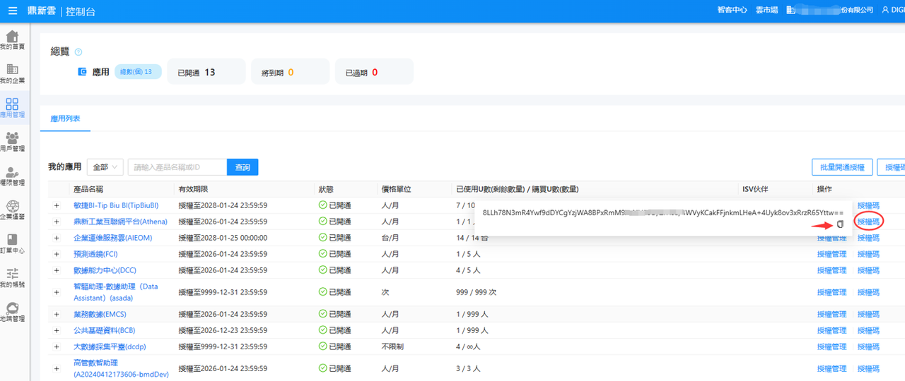Open the 大數據採集平臺(dcdp) product link
This screenshot has width=905, height=381.
pos(110,346)
